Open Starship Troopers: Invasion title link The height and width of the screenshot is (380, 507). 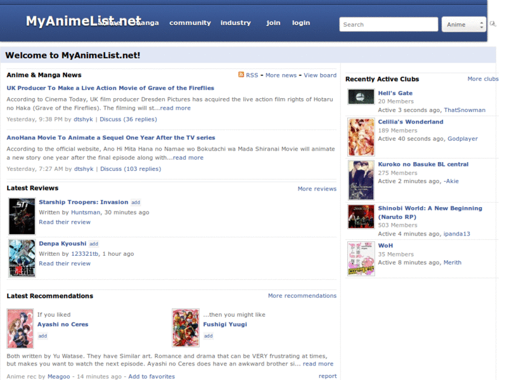(84, 202)
